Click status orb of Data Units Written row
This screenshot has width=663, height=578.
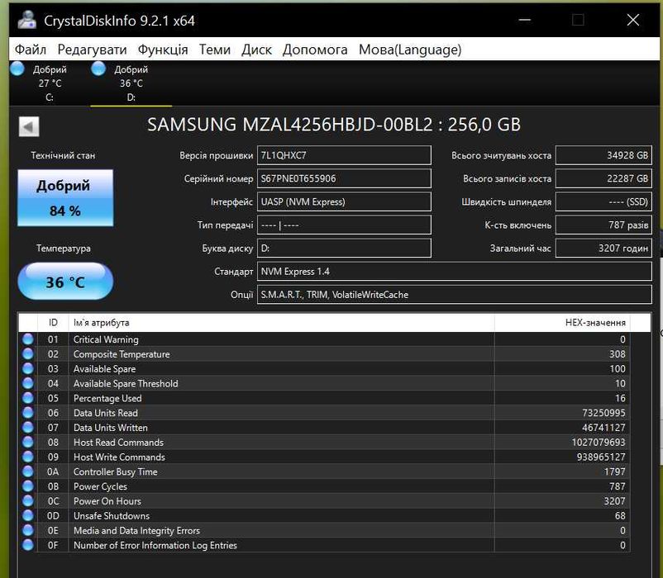28,427
